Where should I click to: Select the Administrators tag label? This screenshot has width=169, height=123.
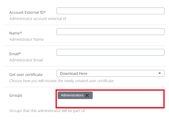tap(72, 95)
